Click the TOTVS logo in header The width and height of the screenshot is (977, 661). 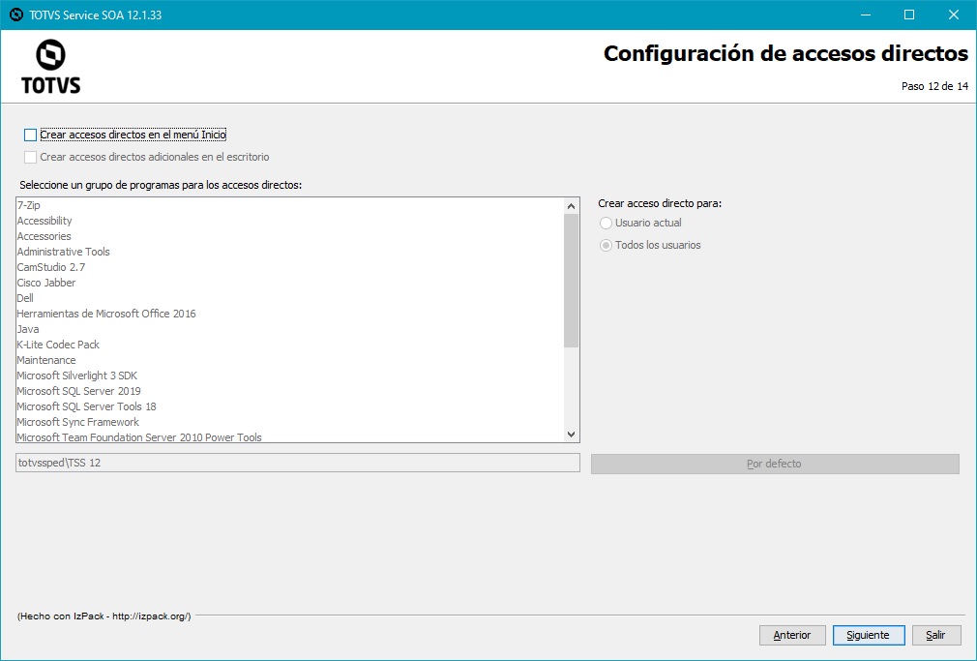50,66
